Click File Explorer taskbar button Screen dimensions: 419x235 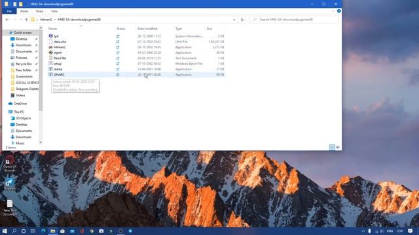(52, 231)
